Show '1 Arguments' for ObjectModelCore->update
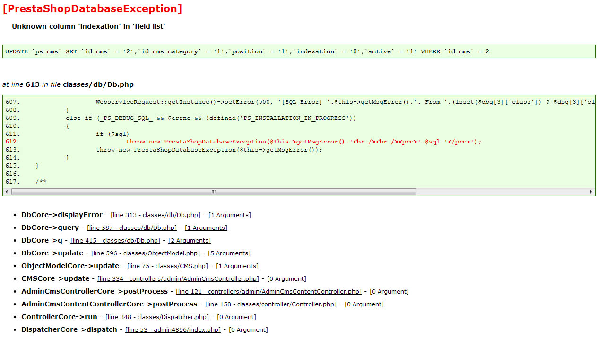The image size is (597, 346). [x=237, y=266]
